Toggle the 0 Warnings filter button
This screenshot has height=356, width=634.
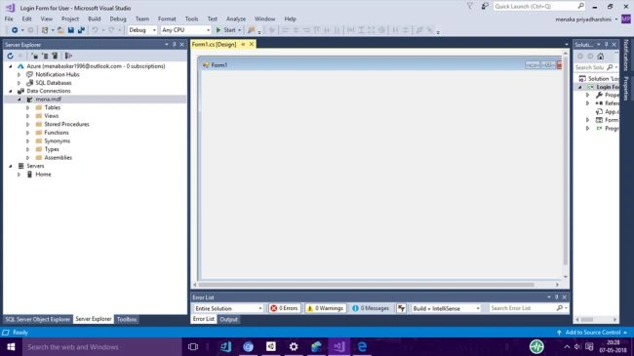(x=326, y=308)
